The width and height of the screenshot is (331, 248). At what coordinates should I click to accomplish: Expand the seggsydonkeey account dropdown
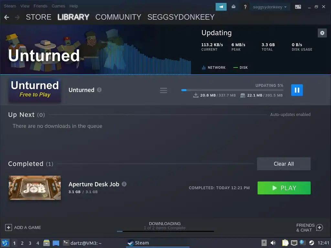(x=270, y=7)
